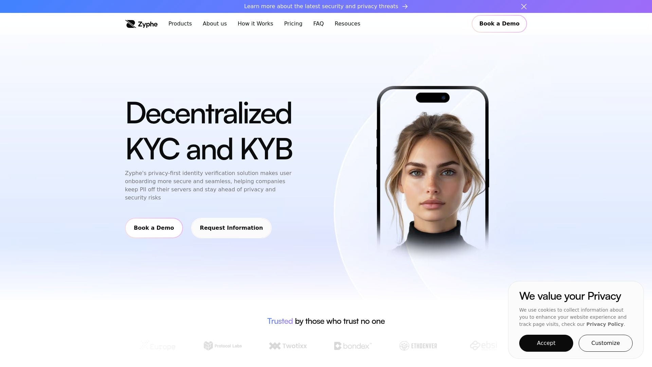Go to the About us page
Screen dimensions: 652x367
[x=215, y=24]
